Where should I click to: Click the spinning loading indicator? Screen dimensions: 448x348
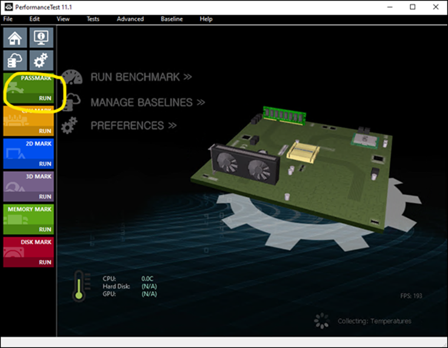[321, 321]
